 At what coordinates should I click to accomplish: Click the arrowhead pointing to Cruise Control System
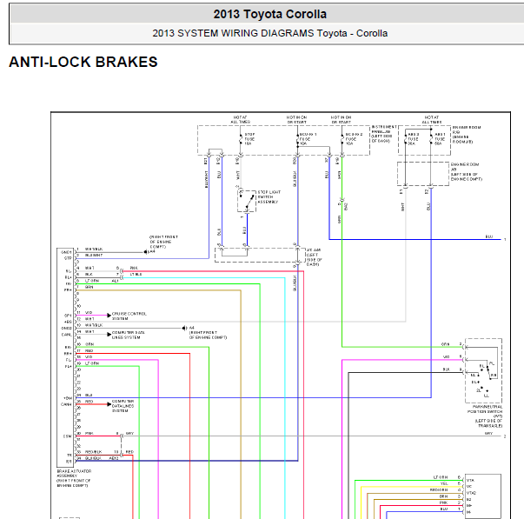pos(109,316)
